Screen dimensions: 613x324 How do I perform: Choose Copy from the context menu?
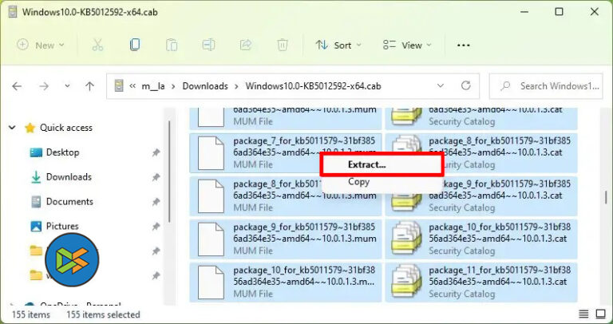(359, 182)
